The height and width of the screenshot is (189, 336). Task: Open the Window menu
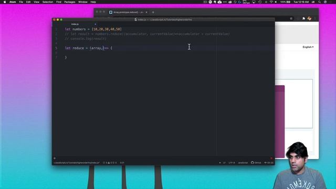[83, 2]
